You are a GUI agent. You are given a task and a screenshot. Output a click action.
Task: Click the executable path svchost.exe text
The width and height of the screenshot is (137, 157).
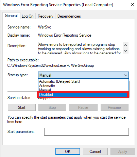51,65
